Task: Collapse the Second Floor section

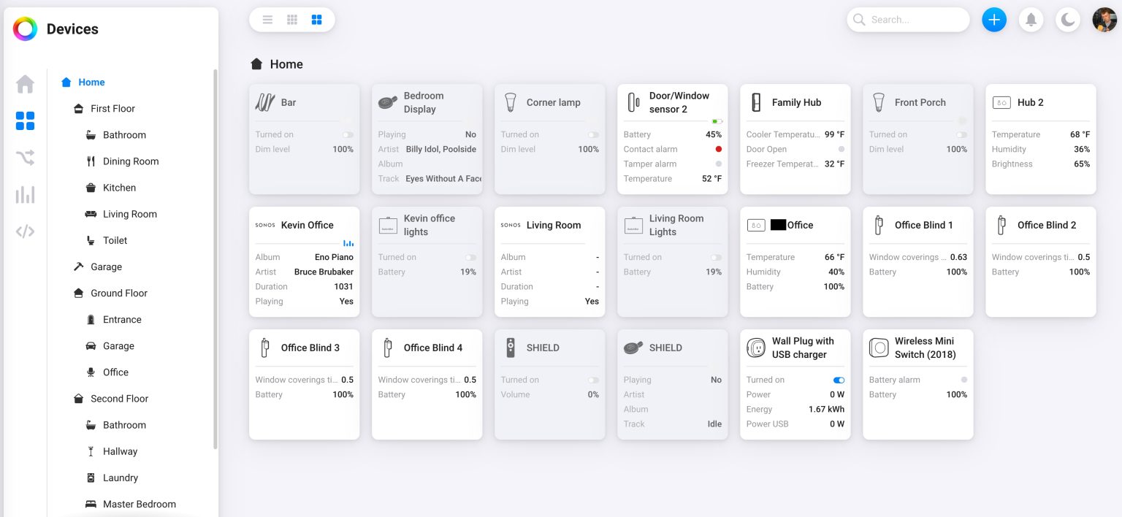Action: [x=118, y=399]
